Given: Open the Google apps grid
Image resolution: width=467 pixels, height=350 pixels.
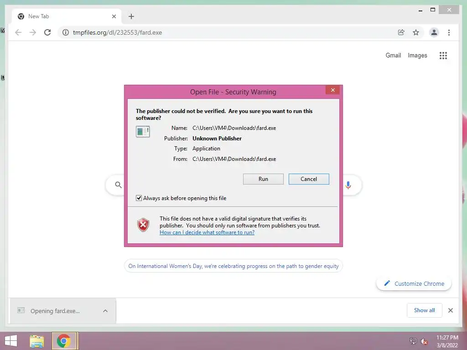Looking at the screenshot, I should tap(443, 55).
